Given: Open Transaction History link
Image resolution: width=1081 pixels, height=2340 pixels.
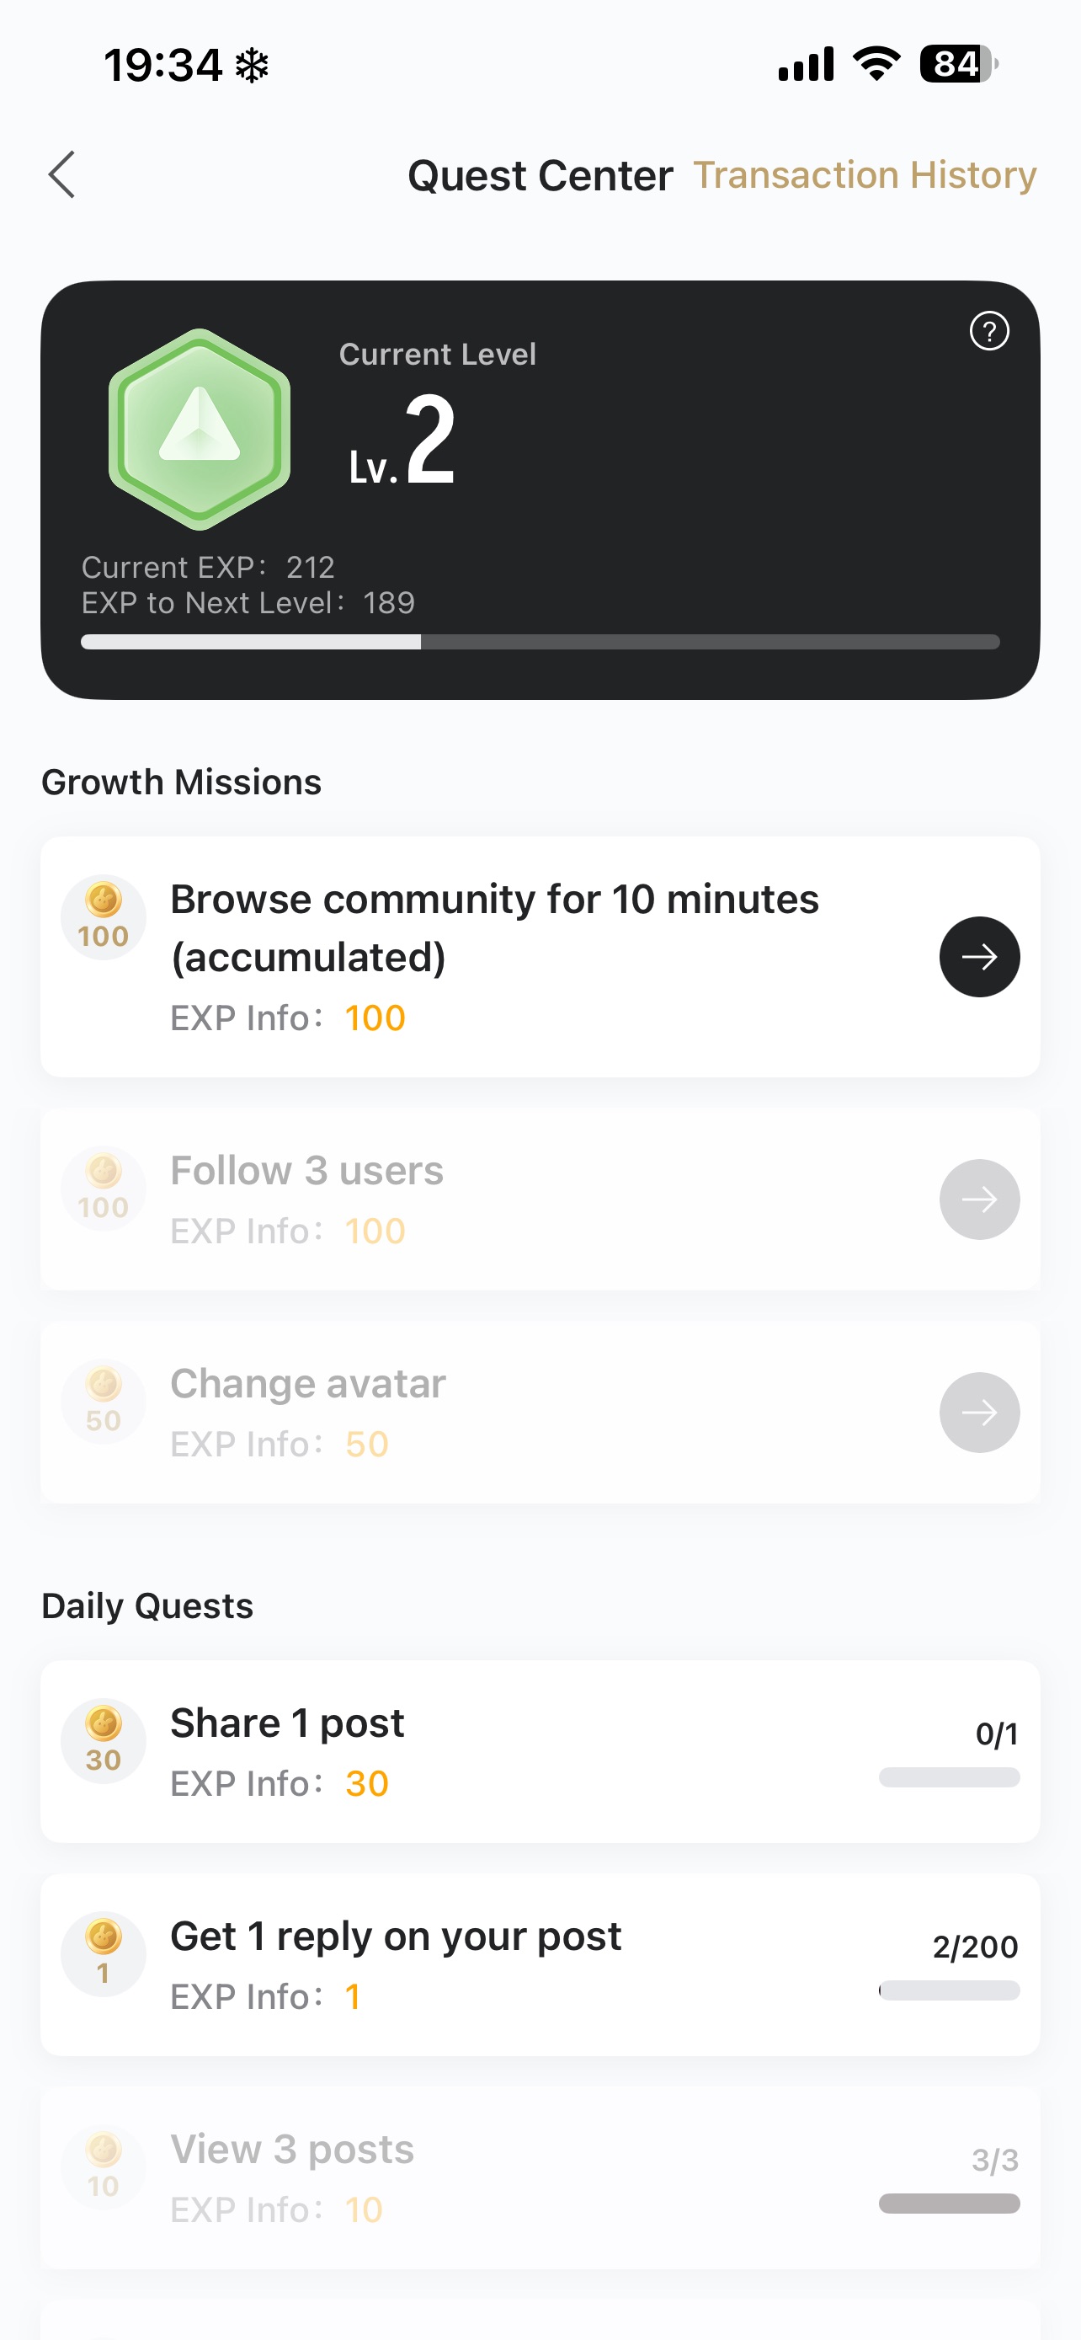Looking at the screenshot, I should [864, 174].
